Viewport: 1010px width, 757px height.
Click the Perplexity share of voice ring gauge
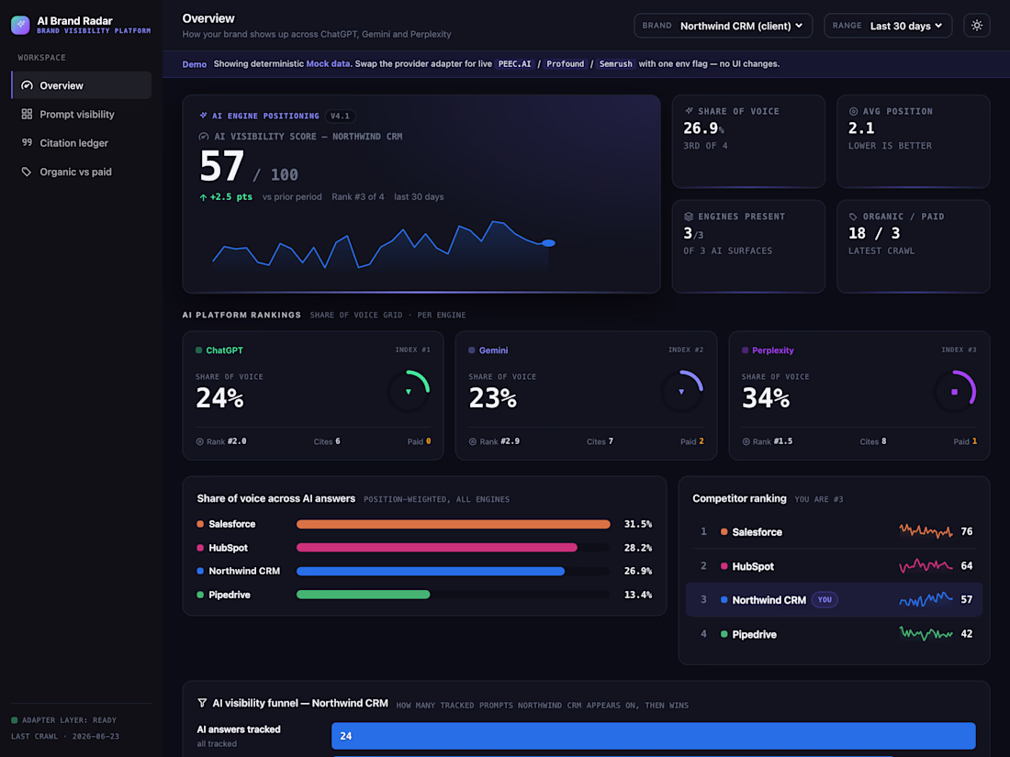point(955,391)
